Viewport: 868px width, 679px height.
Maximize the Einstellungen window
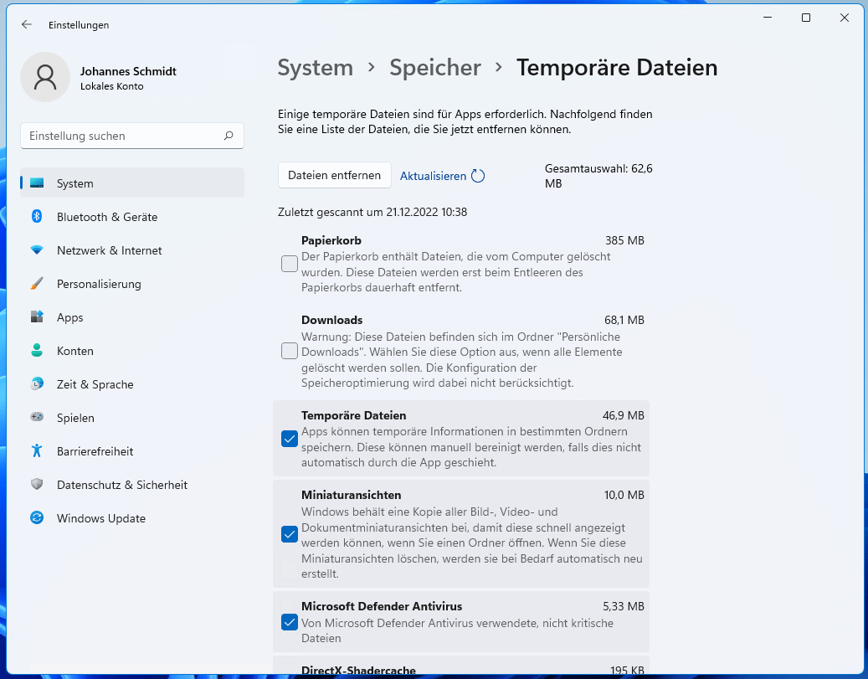(806, 18)
